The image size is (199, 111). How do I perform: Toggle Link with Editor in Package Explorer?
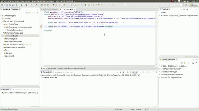pos(30,13)
